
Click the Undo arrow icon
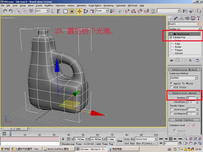(x=5, y=11)
